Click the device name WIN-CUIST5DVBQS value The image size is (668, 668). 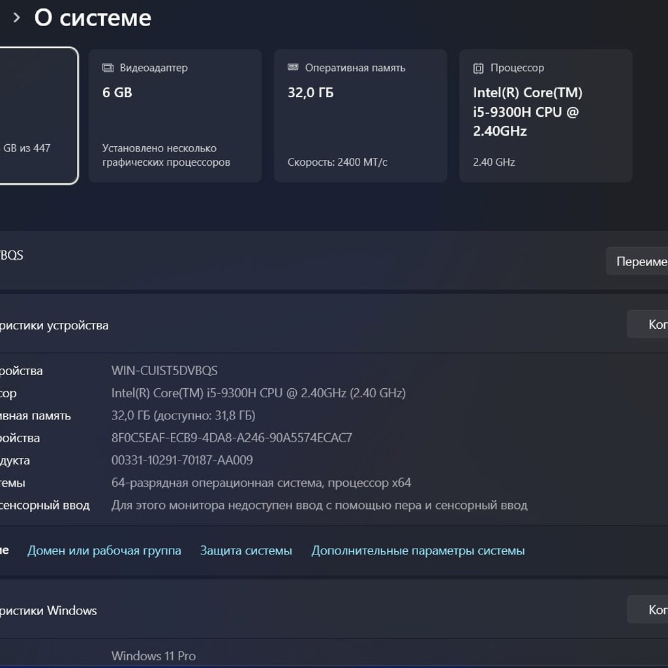pyautogui.click(x=164, y=371)
